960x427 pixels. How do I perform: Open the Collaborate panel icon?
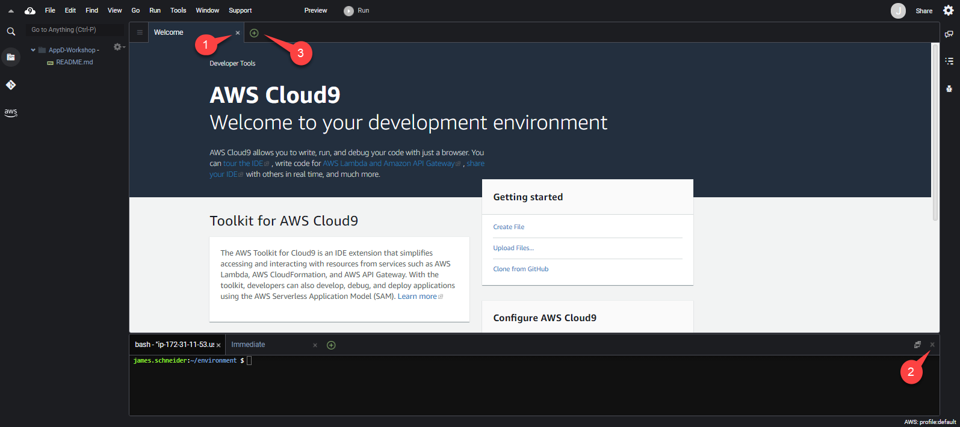coord(949,34)
